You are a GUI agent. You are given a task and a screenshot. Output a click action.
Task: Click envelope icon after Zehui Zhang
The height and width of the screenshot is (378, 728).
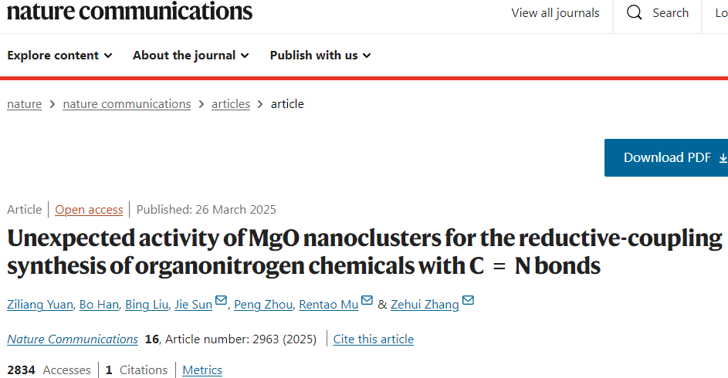pyautogui.click(x=468, y=301)
